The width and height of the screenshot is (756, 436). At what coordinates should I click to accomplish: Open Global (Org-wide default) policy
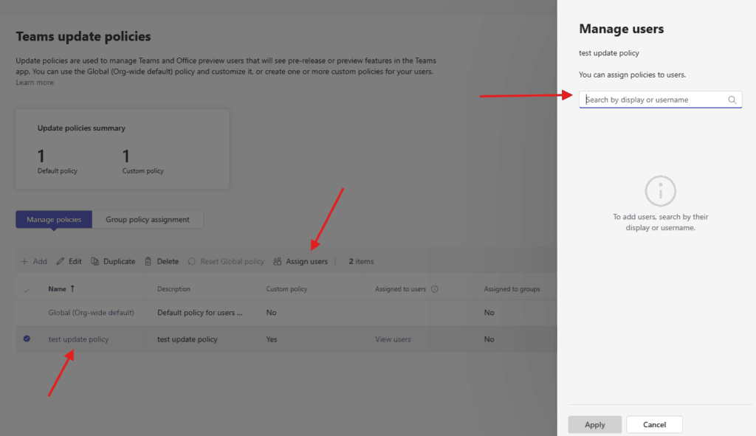pyautogui.click(x=92, y=313)
